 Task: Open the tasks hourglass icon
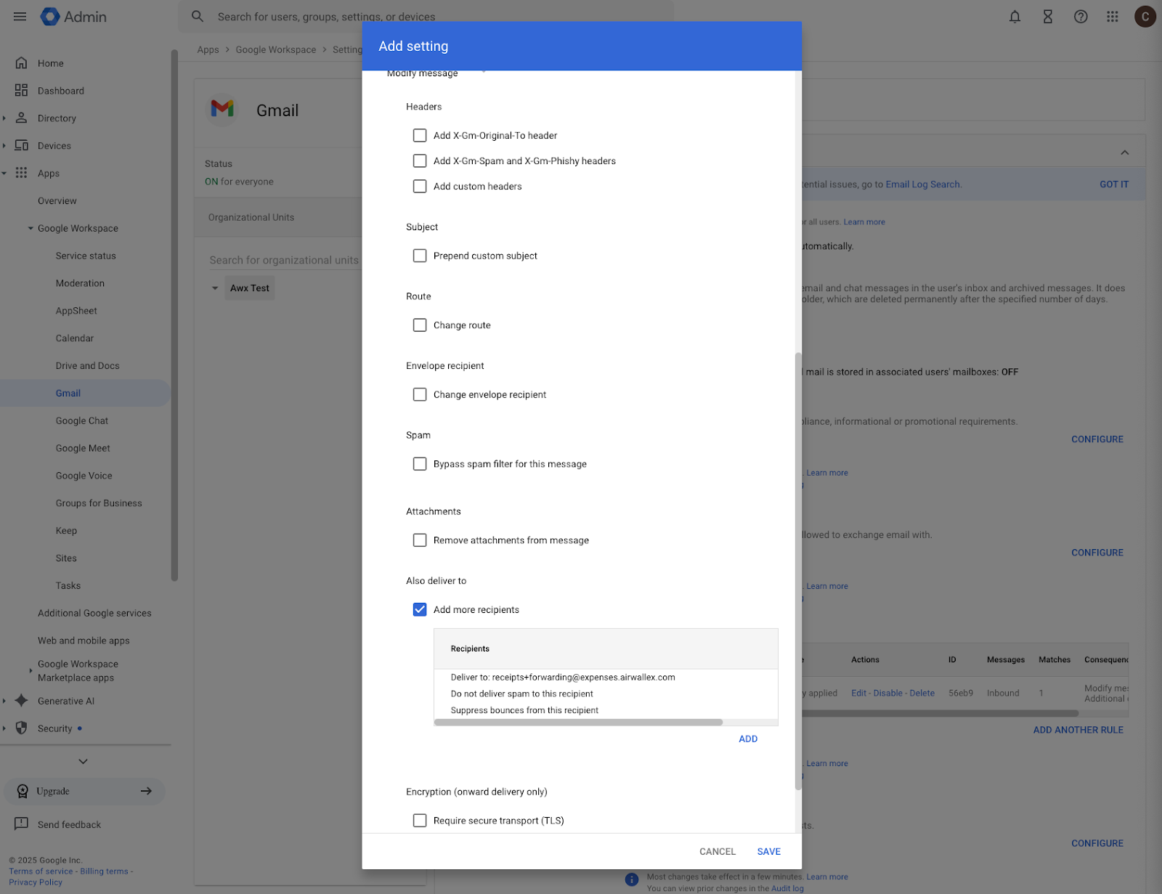(1047, 16)
